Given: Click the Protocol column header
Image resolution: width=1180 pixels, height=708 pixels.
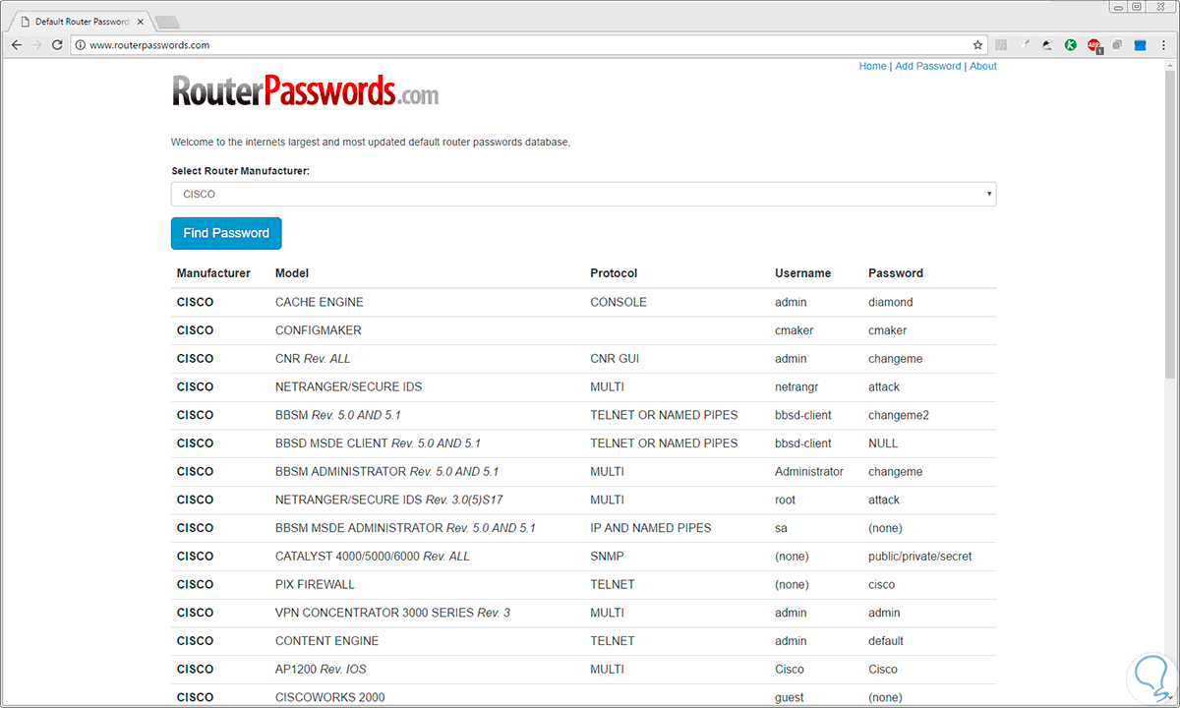Looking at the screenshot, I should (614, 273).
